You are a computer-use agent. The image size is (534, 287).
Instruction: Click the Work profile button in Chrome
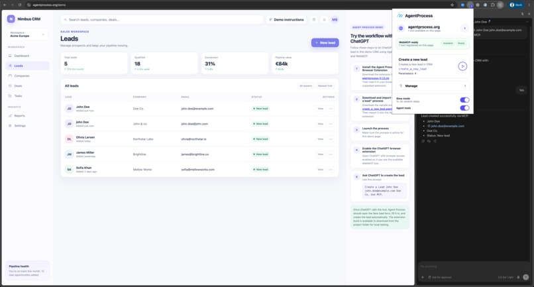516,5
